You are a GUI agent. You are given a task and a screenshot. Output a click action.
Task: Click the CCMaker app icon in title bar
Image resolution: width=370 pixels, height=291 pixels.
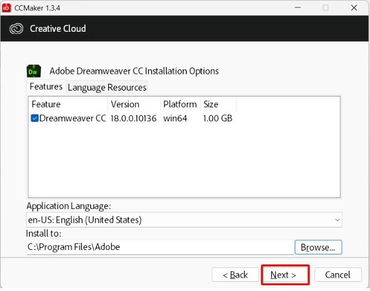point(6,8)
